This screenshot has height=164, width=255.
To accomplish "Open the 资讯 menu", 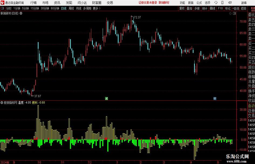I will [x=57, y=3].
